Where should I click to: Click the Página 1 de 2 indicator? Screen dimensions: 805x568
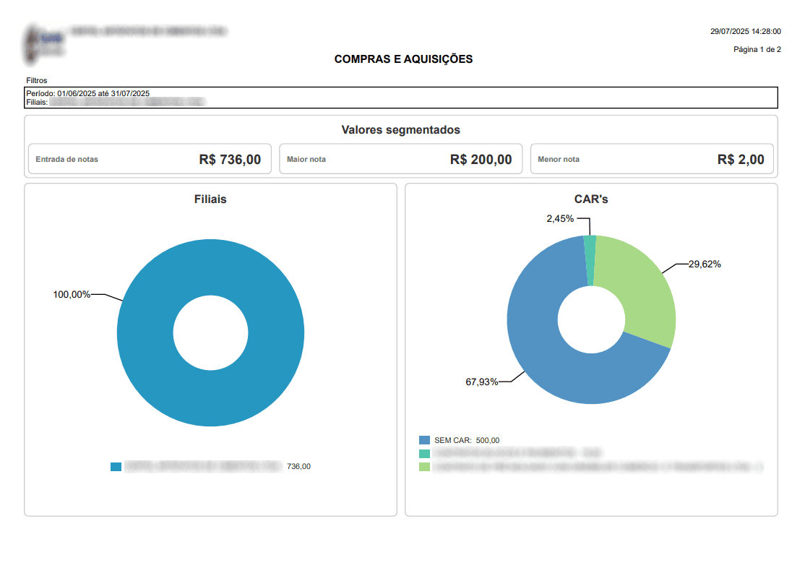pyautogui.click(x=757, y=50)
